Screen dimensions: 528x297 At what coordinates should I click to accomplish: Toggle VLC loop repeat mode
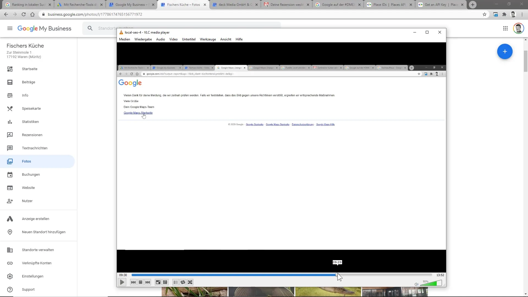tap(183, 282)
